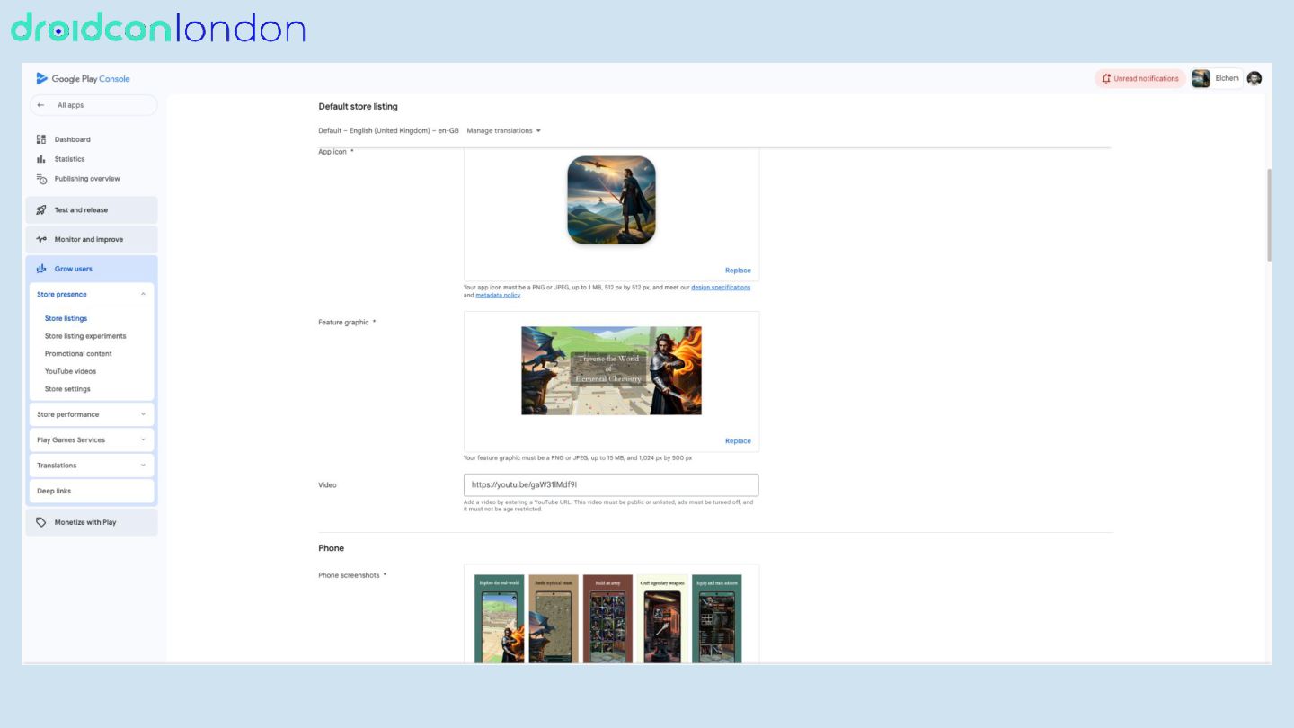Click the Grow users label
The height and width of the screenshot is (728, 1294).
click(x=74, y=269)
